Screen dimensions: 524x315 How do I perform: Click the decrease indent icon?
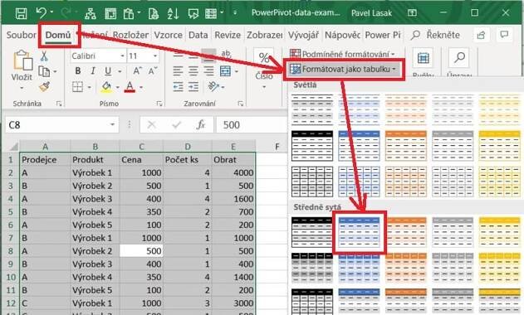tap(178, 87)
